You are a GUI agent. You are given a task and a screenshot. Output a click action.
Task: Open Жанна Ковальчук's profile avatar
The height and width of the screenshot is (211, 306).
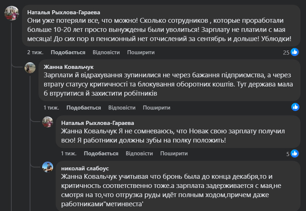tap(30, 68)
